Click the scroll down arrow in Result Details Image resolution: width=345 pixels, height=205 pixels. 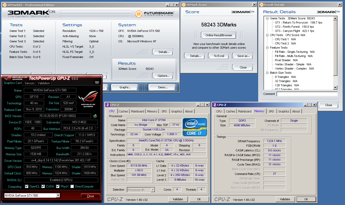(x=335, y=88)
